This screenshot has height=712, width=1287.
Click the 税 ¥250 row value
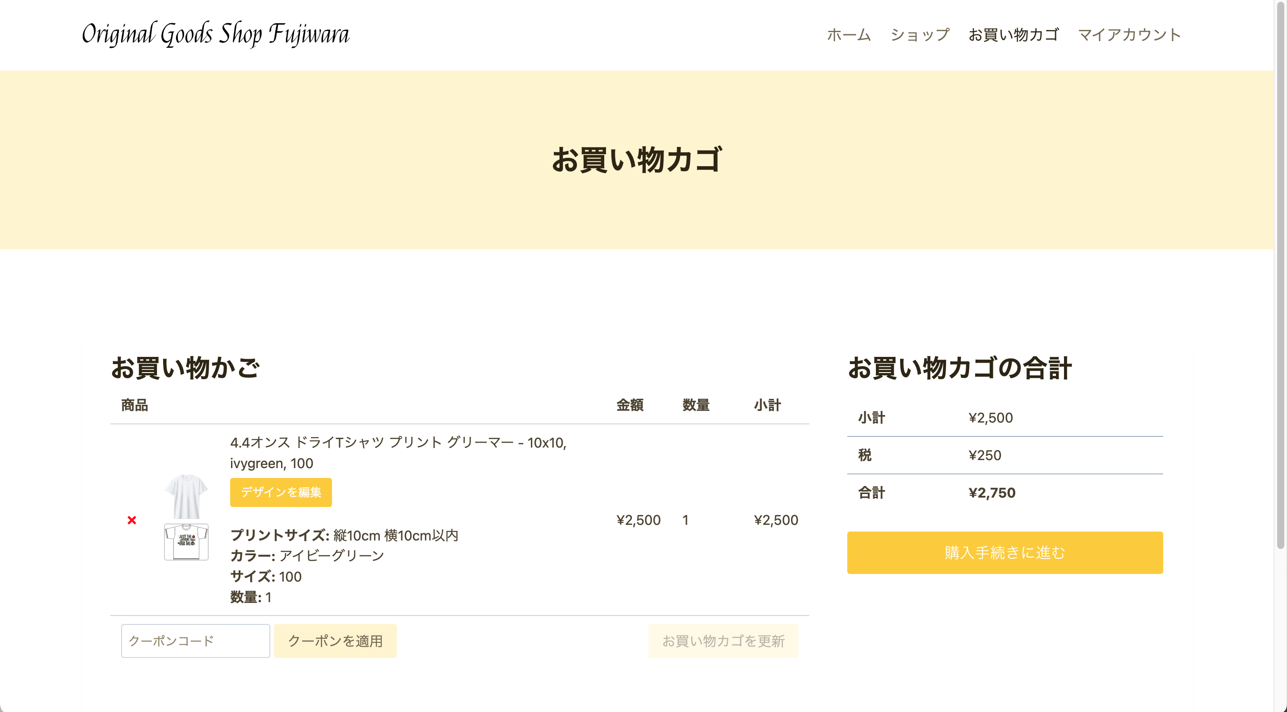(985, 455)
